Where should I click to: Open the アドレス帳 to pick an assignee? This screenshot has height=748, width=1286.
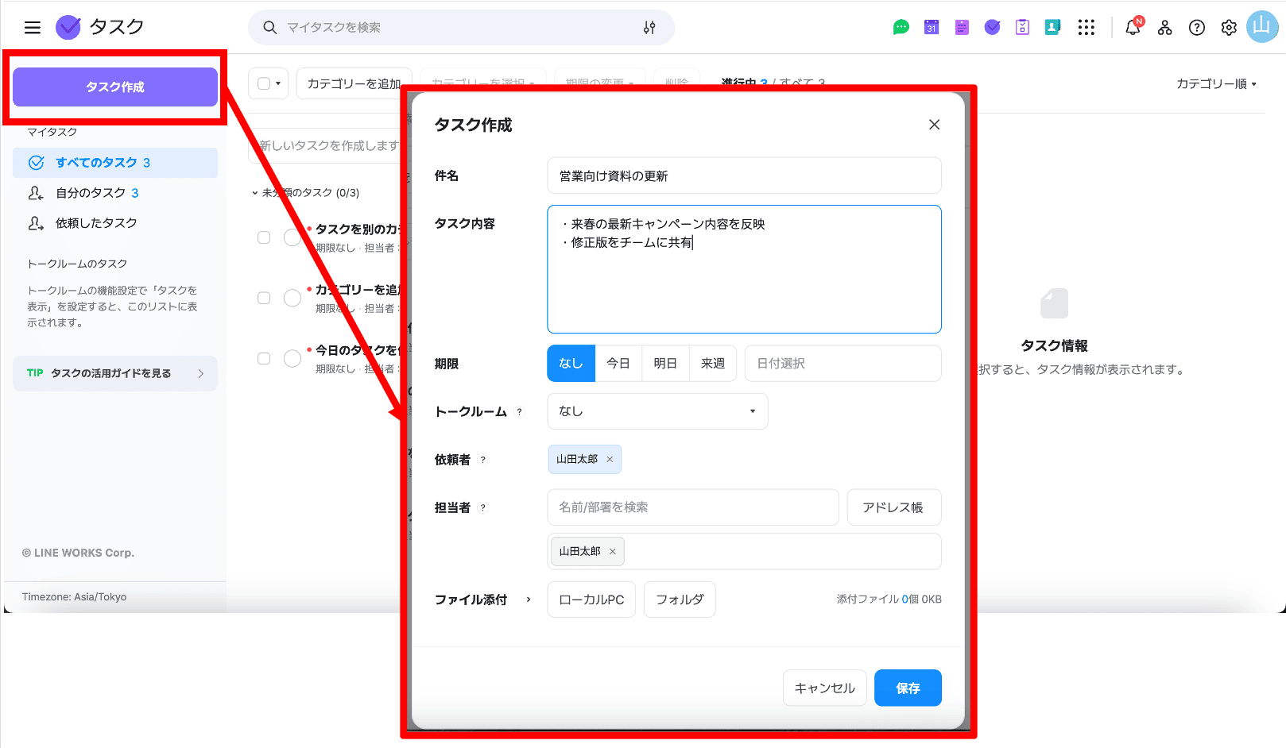point(893,507)
